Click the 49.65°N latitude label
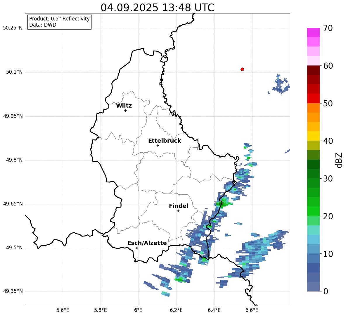The image size is (346, 316). 13,204
